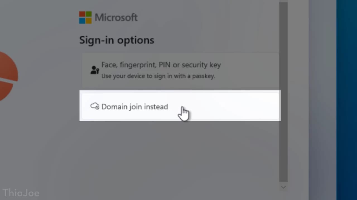Click the passkey person-with-key icon
Screen dimensions: 357x200
95,70
